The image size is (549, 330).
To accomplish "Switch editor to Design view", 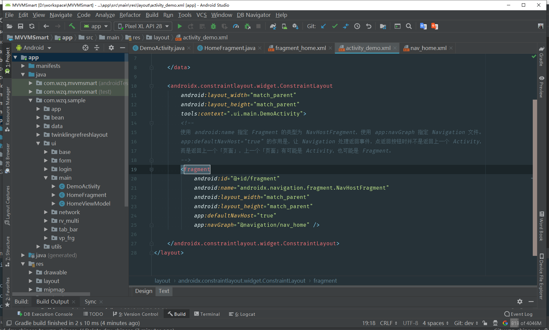I will (143, 291).
